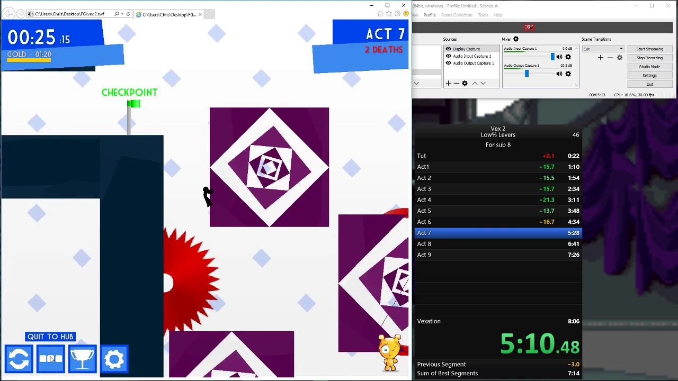Viewport: 678px width, 381px height.
Task: Click the OBS Exit button
Action: tap(649, 85)
